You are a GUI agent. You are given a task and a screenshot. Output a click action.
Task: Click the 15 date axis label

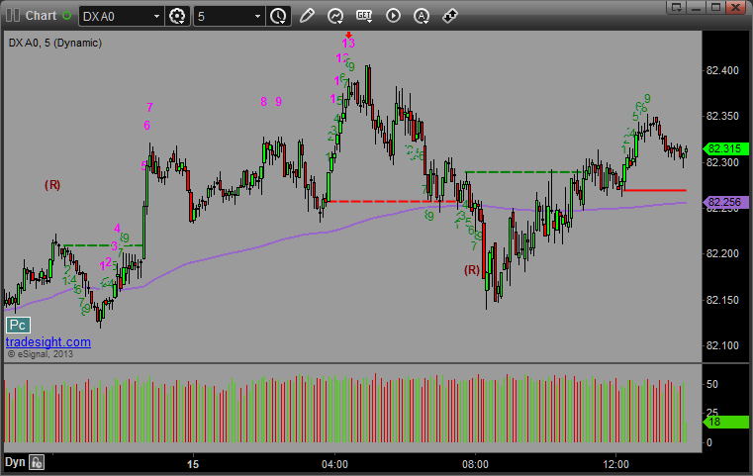(x=193, y=464)
